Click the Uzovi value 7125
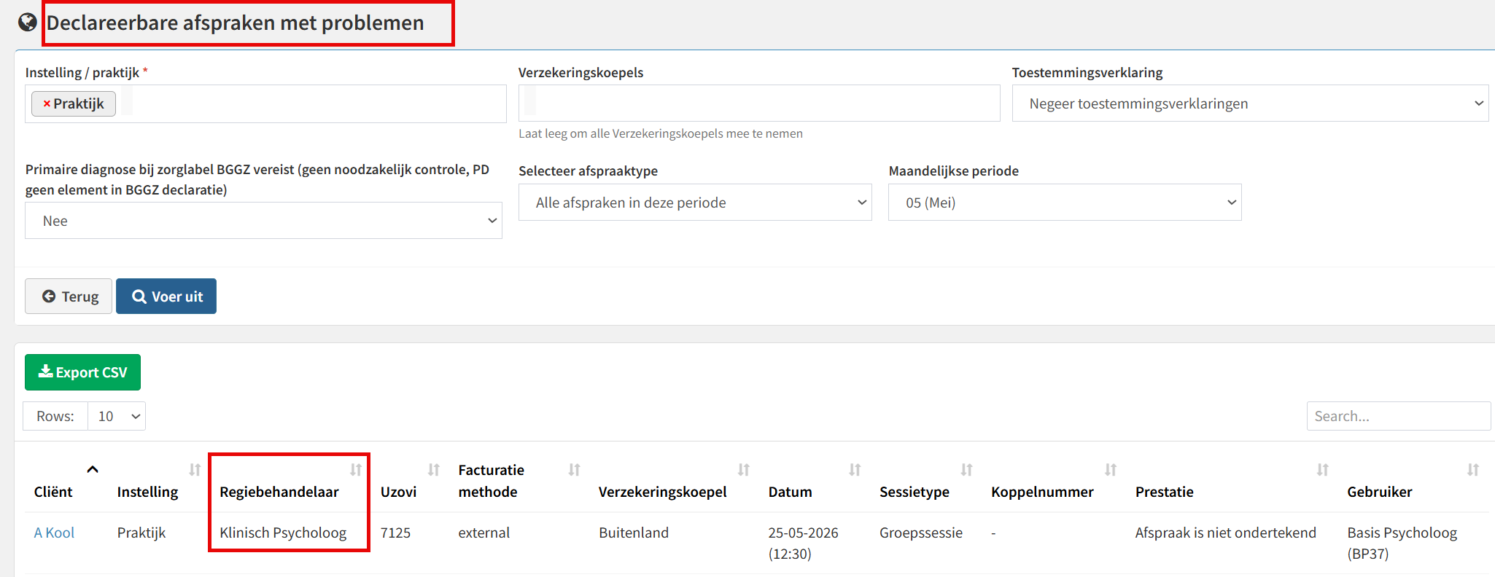1495x577 pixels. pyautogui.click(x=395, y=533)
